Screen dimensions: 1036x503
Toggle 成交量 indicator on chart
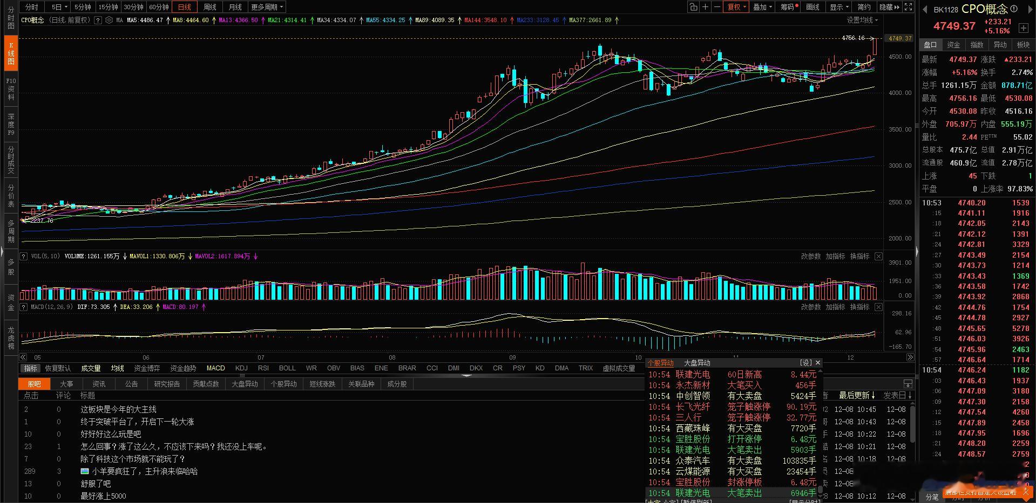click(x=91, y=368)
